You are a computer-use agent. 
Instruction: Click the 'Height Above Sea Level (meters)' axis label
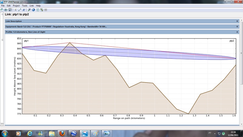click(x=15, y=76)
